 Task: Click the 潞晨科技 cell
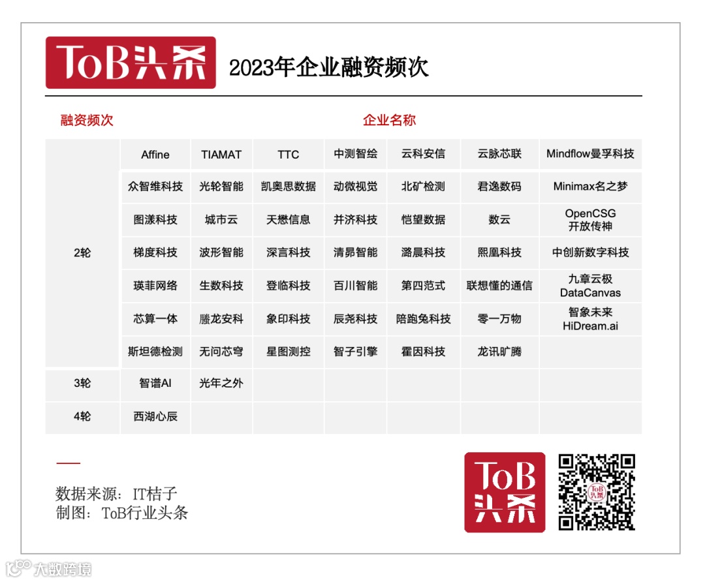(423, 253)
